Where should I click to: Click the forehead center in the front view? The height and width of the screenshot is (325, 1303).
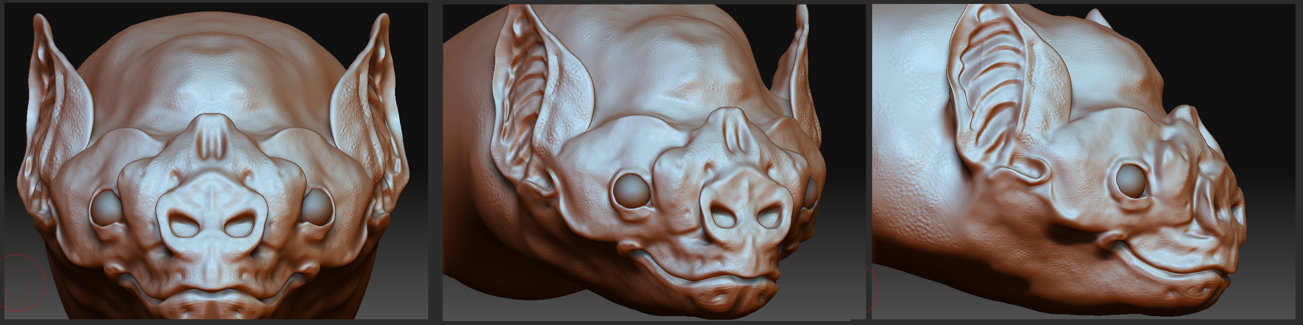tap(212, 86)
